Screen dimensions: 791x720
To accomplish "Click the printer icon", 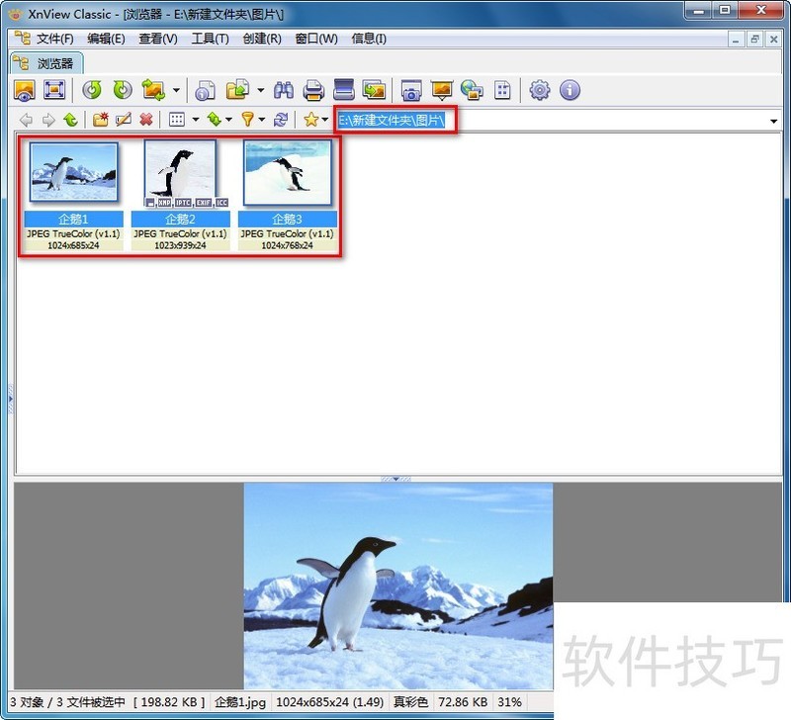I will [x=313, y=91].
